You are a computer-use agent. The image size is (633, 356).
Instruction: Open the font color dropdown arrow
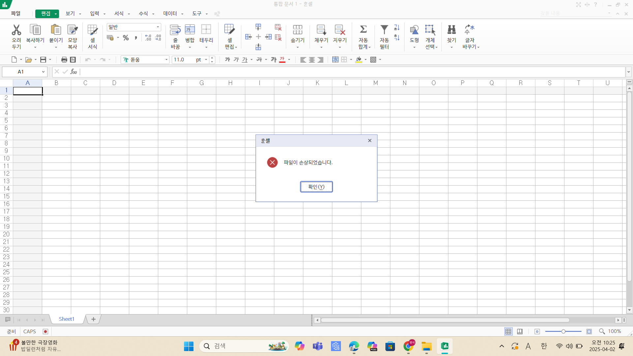(x=289, y=60)
